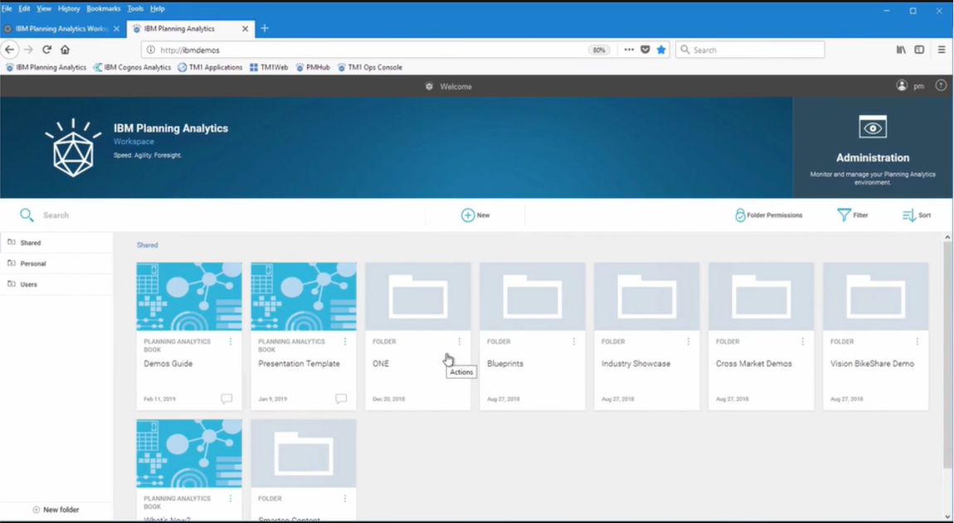Screen dimensions: 954x523
Task: Open actions menu for Smartco Content folder
Action: click(x=345, y=499)
